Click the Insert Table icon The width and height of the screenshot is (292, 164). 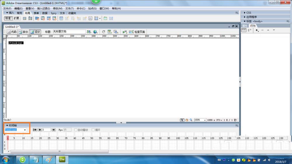click(61, 18)
